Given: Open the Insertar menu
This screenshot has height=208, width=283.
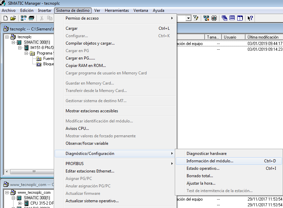Looking at the screenshot, I should [45, 10].
